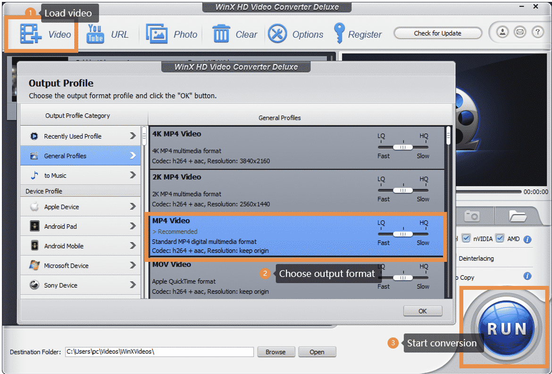This screenshot has width=552, height=374.
Task: Open the YouTube URL downloader
Action: (95, 34)
